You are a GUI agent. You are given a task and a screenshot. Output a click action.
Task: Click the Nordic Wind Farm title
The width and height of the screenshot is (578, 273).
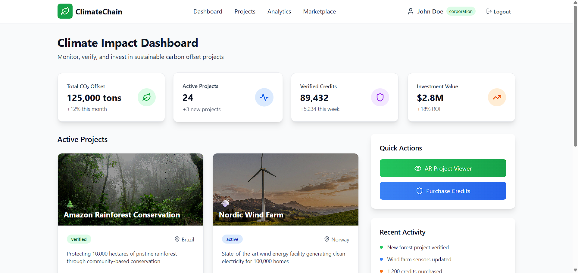tap(251, 215)
